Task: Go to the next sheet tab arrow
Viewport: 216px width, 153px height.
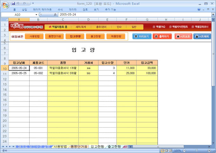Action: coord(10,147)
